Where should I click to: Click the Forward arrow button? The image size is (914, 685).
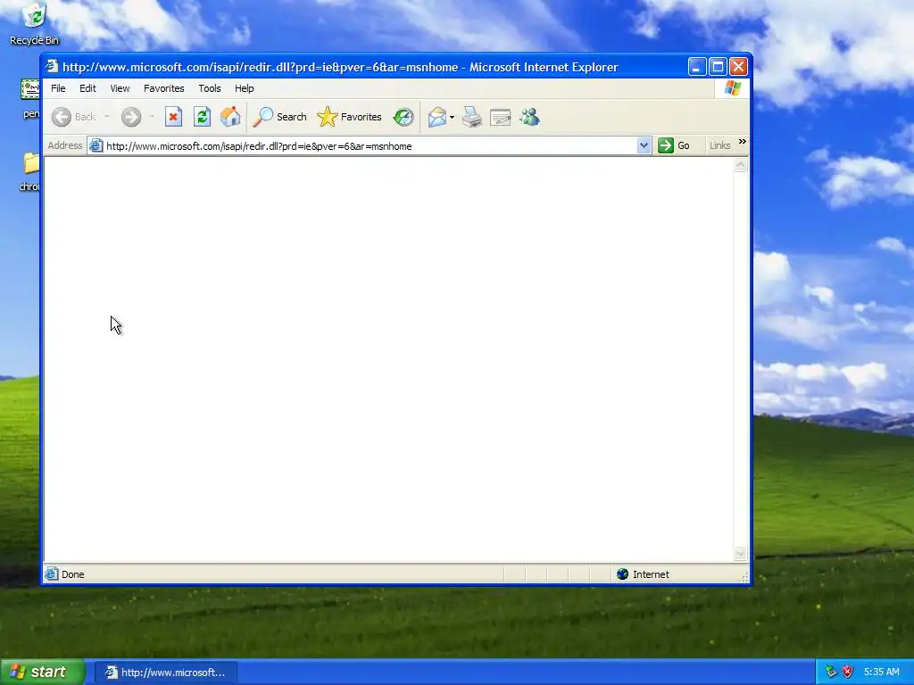(x=131, y=117)
